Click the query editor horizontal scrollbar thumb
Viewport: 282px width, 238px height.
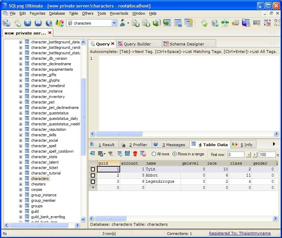pos(119,134)
